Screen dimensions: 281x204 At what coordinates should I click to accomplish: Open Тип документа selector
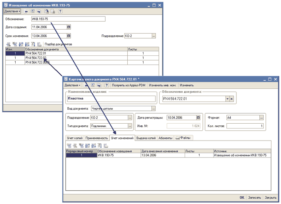click(130, 126)
